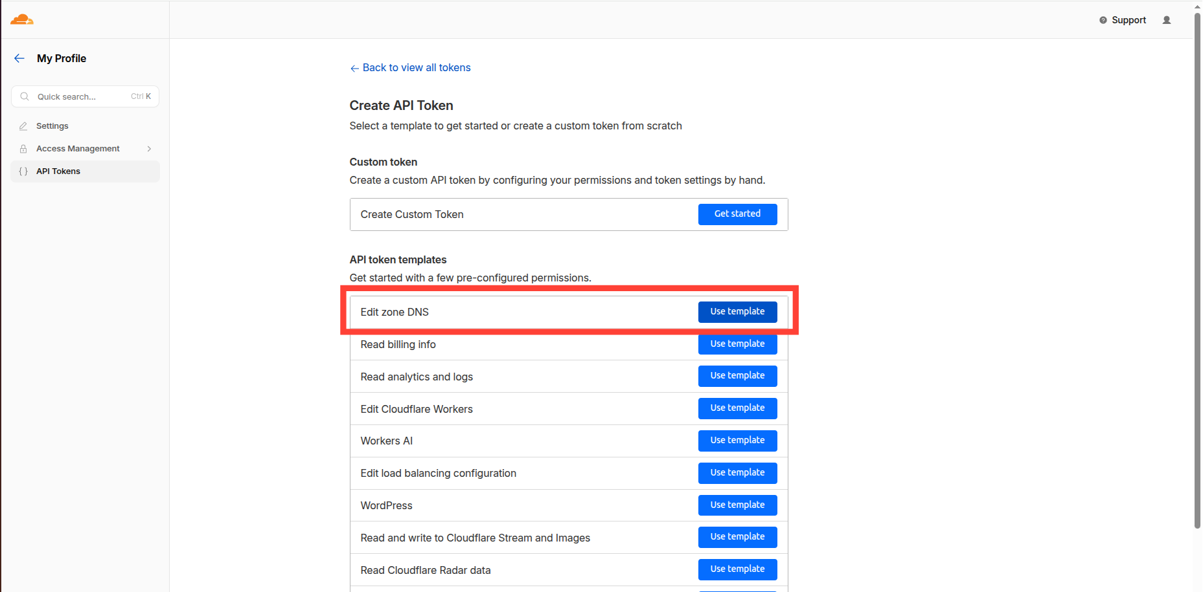Screen dimensions: 1203x592
Task: Click Read and write to Cloudflare Stream label
Action: pyautogui.click(x=475, y=538)
